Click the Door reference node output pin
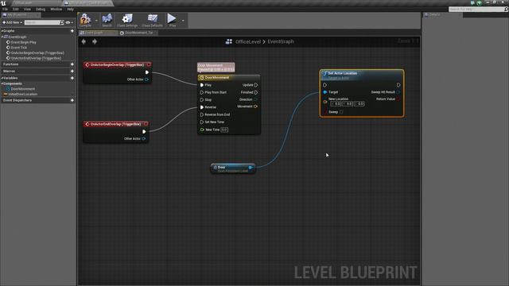The height and width of the screenshot is (286, 509). [251, 168]
